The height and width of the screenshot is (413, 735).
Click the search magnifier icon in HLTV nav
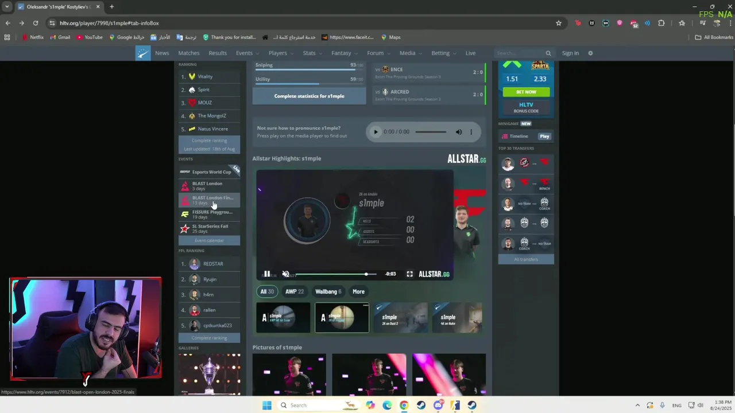(548, 53)
